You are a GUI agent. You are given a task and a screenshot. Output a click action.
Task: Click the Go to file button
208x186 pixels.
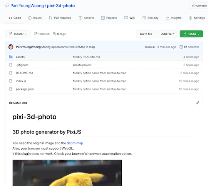tap(146, 34)
